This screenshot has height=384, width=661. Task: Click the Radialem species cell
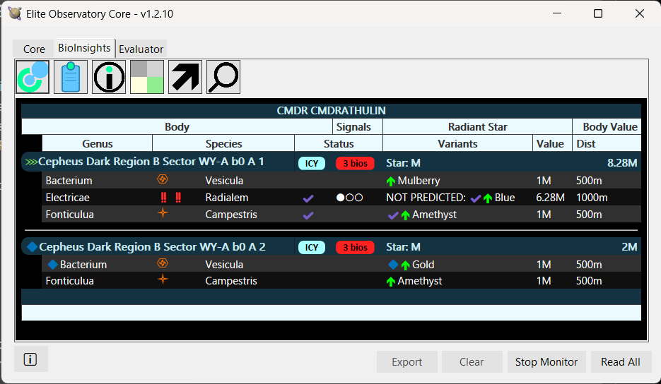[227, 198]
